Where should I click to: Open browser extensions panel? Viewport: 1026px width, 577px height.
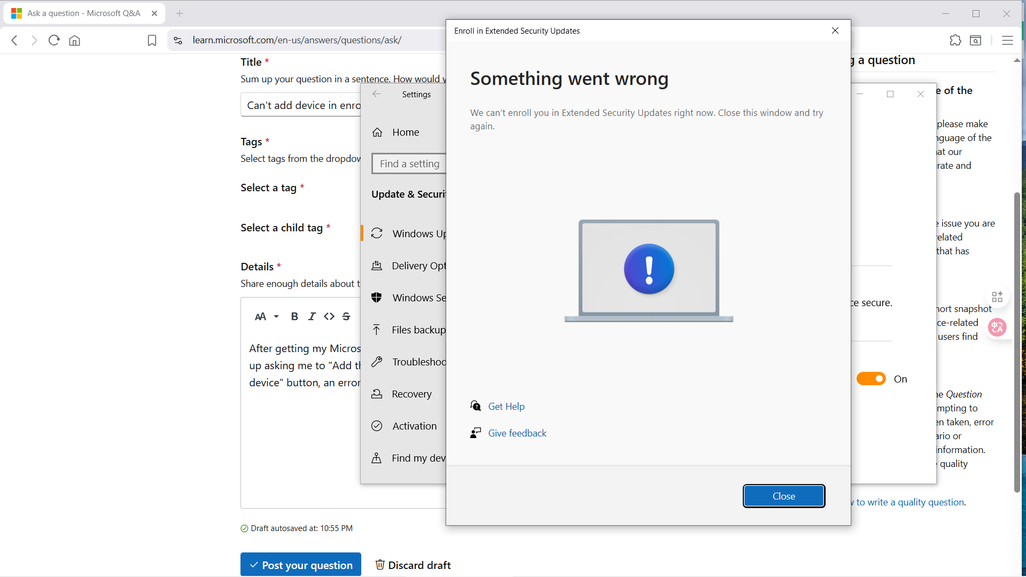(x=955, y=40)
